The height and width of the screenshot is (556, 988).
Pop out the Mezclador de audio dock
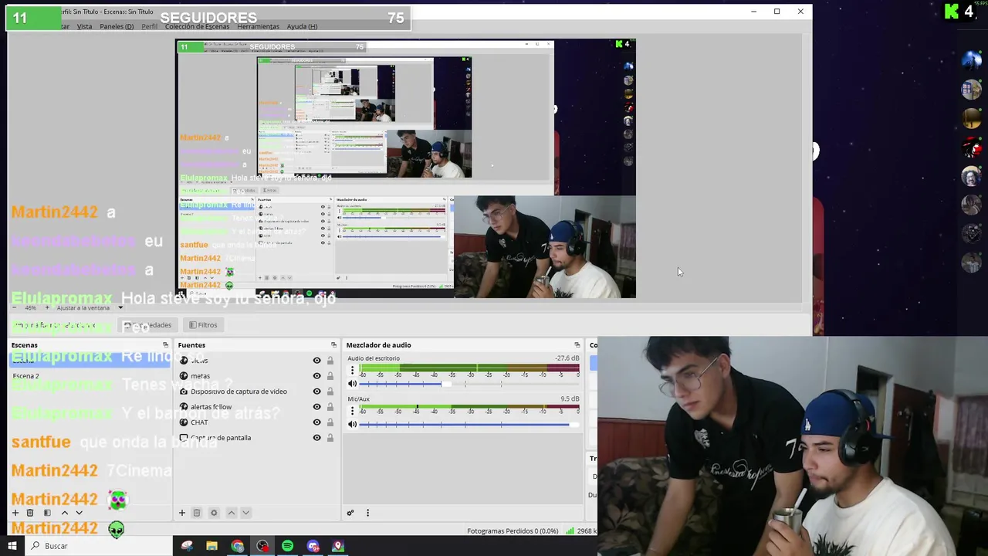577,345
